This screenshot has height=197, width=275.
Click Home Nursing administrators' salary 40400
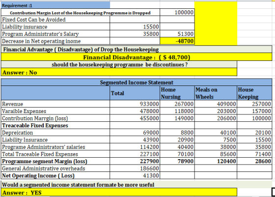(x=177, y=147)
